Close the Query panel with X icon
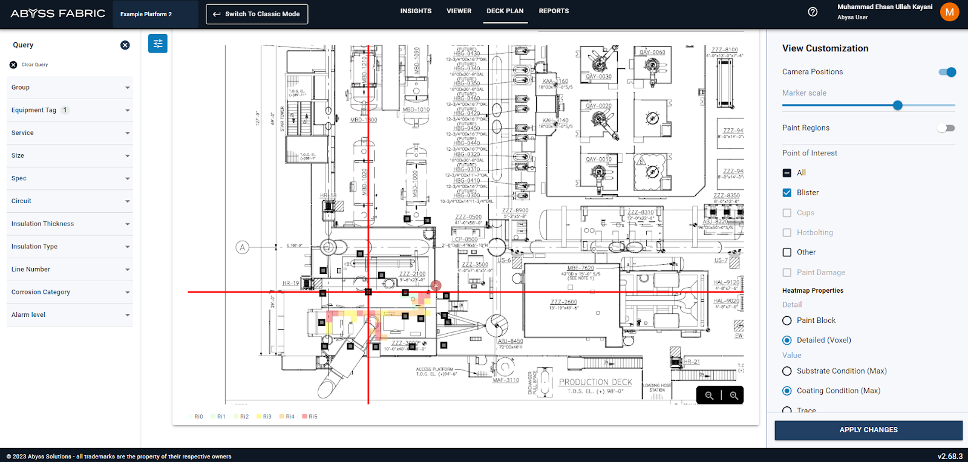Viewport: 968px width, 462px height. point(125,45)
